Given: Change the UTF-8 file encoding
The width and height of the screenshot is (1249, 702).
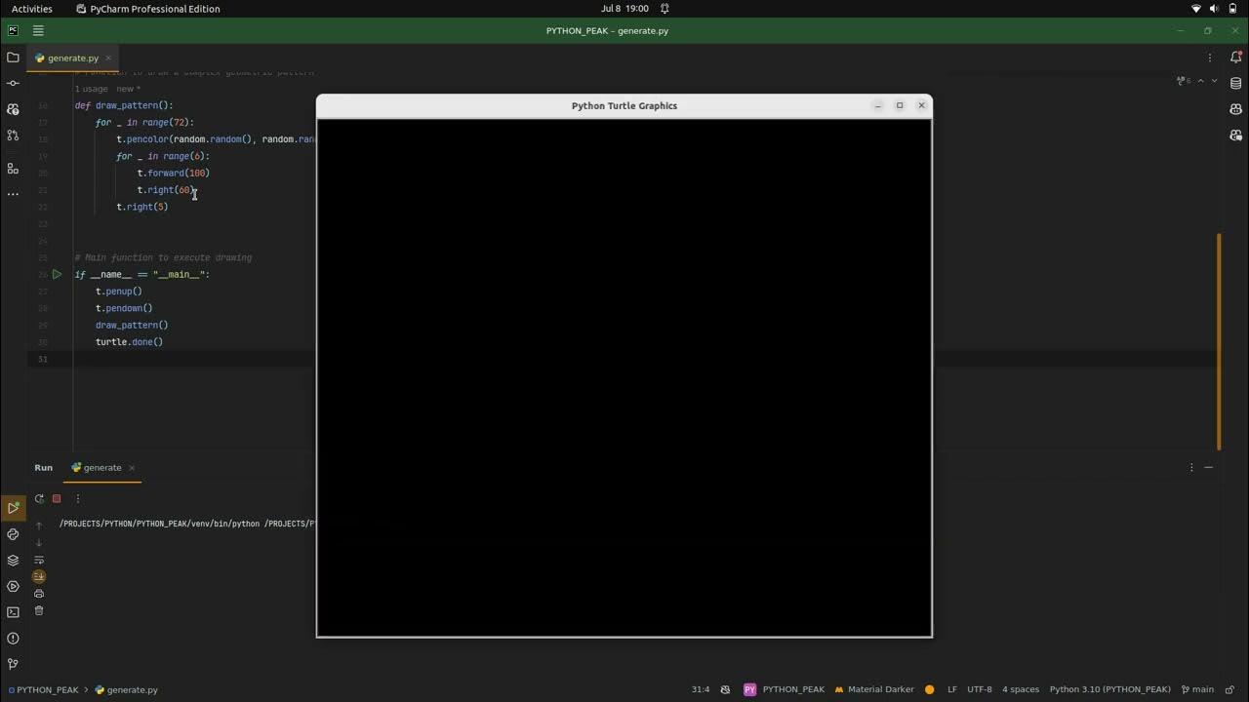Looking at the screenshot, I should [979, 689].
